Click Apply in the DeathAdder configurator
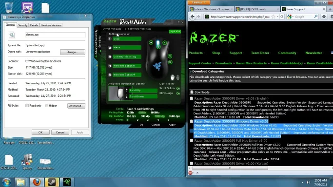The height and width of the screenshot is (187, 333). pyautogui.click(x=172, y=125)
